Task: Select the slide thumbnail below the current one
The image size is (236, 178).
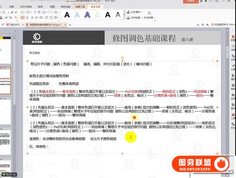Action: pos(5,111)
